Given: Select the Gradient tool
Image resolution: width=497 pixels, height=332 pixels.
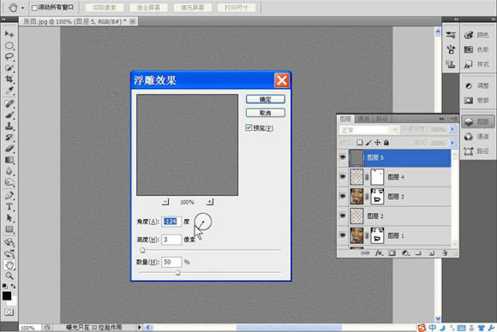Looking at the screenshot, I should pos(9,160).
